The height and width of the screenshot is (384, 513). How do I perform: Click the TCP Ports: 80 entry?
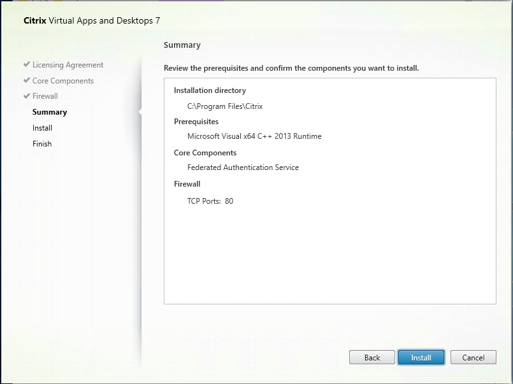coord(210,201)
